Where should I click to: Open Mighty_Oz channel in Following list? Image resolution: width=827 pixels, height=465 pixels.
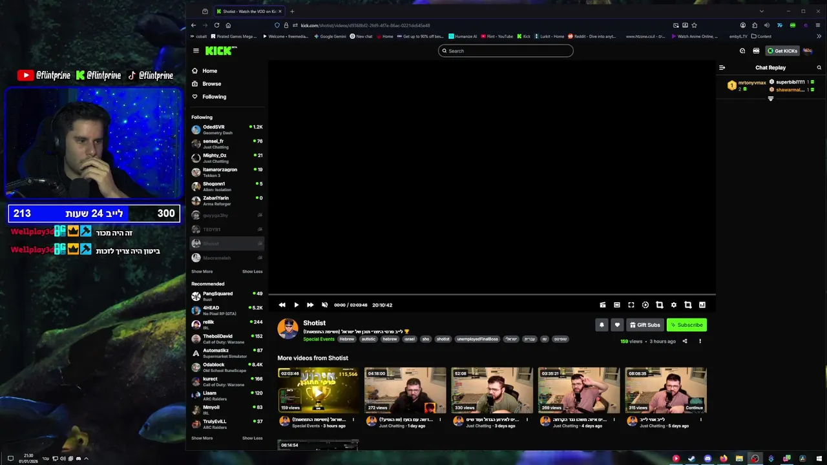(x=227, y=158)
